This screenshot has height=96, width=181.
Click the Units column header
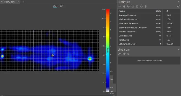coord(159,11)
